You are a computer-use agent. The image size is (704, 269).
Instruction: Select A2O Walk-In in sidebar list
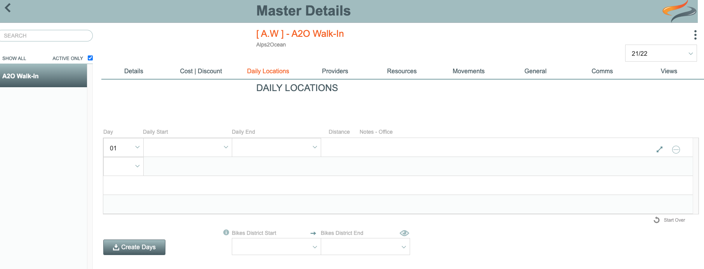click(43, 76)
